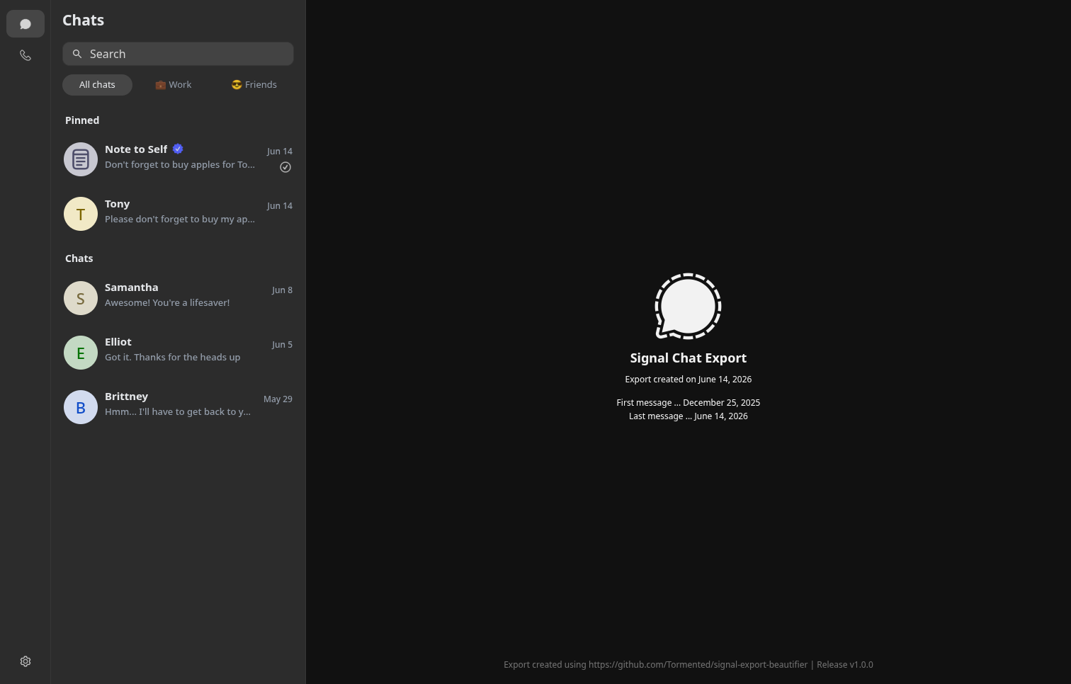Click the May 29 date on Brittney

pyautogui.click(x=278, y=399)
